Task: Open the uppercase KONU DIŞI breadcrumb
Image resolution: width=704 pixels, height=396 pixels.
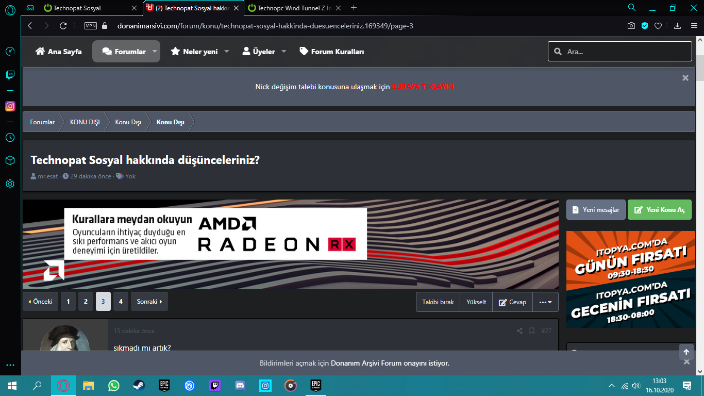Action: pyautogui.click(x=85, y=122)
